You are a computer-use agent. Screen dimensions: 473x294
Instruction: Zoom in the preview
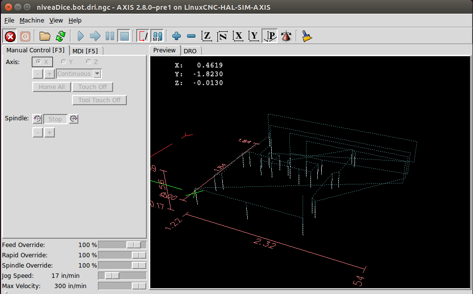[176, 37]
